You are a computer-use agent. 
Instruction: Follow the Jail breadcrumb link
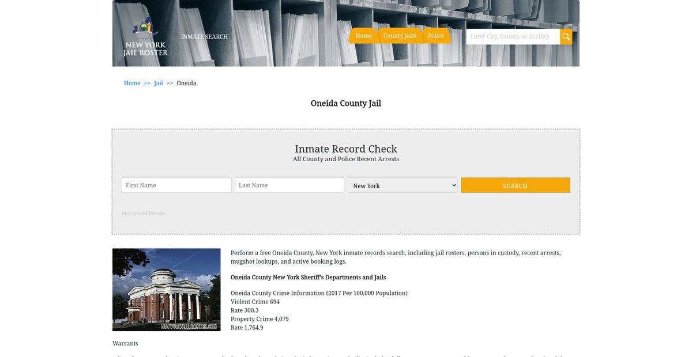pyautogui.click(x=159, y=83)
